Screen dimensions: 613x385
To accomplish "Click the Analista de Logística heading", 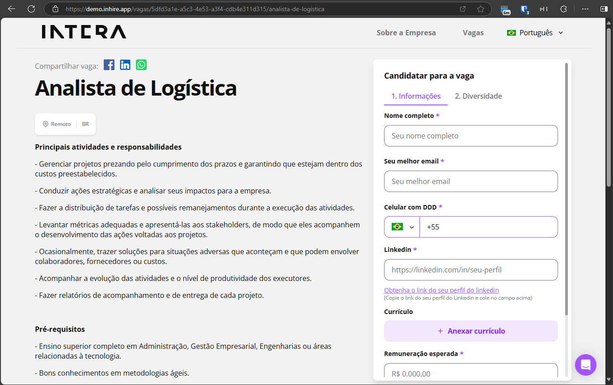I will coord(136,88).
